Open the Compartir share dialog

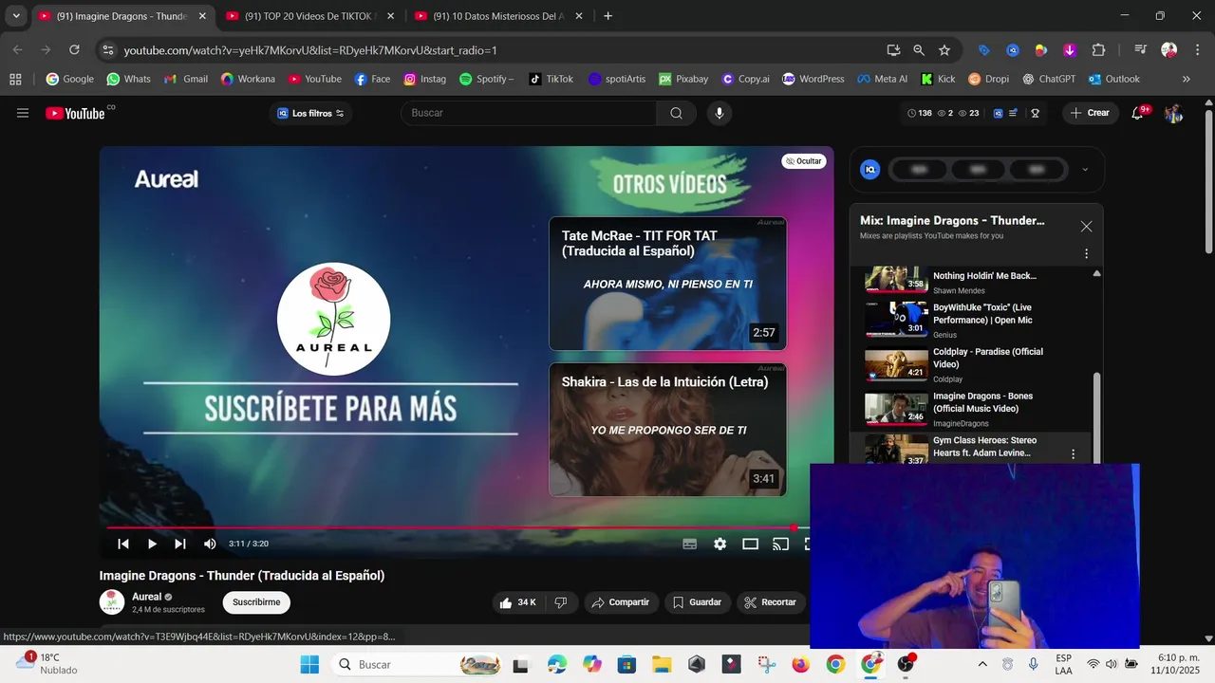621,602
